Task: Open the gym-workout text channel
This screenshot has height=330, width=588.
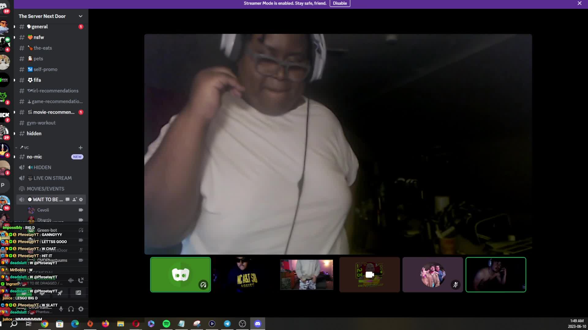Action: 41,123
